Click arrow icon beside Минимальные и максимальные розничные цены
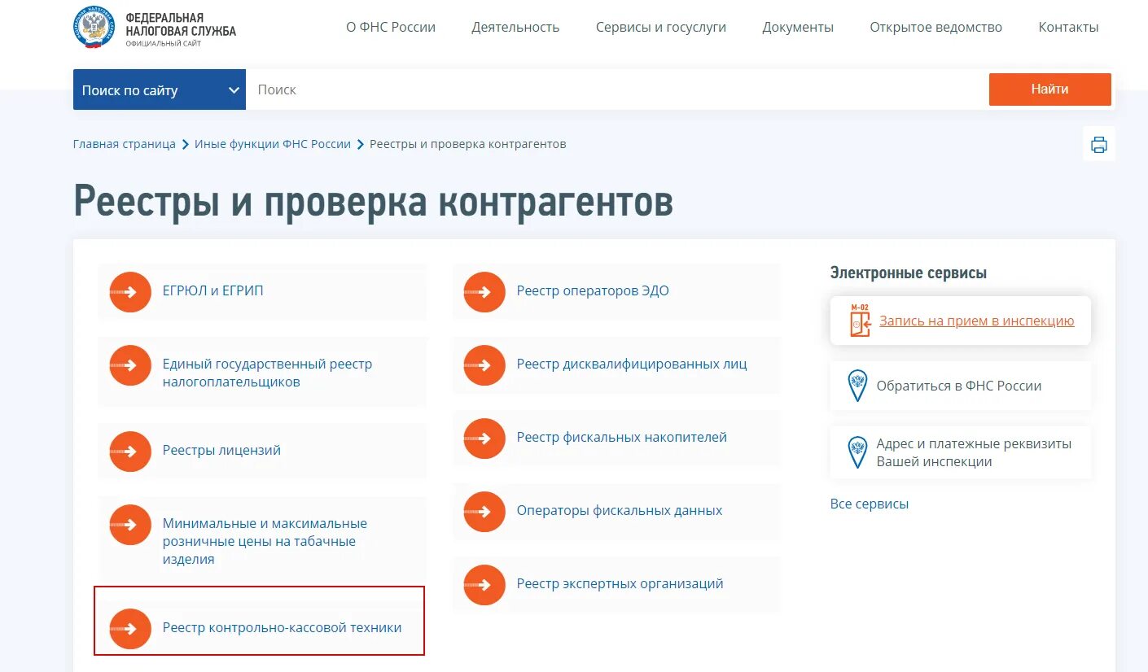The height and width of the screenshot is (672, 1148). 130,525
